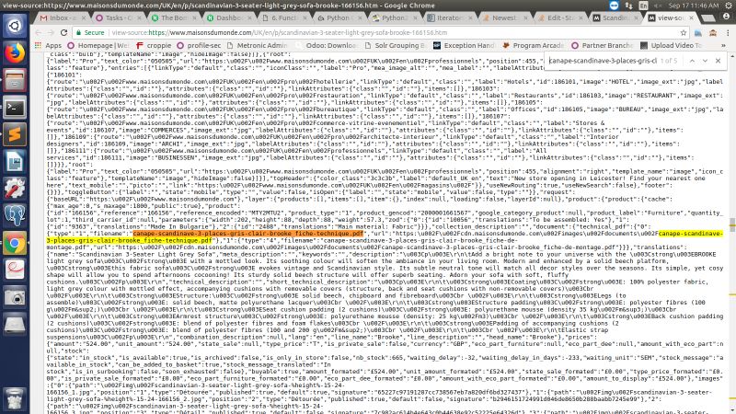Open Sublime Text from the dock
Viewport: 736px width, 414px height.
coord(15,134)
